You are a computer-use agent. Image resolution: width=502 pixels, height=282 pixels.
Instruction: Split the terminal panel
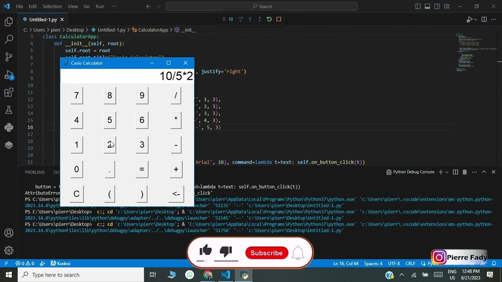click(455, 172)
